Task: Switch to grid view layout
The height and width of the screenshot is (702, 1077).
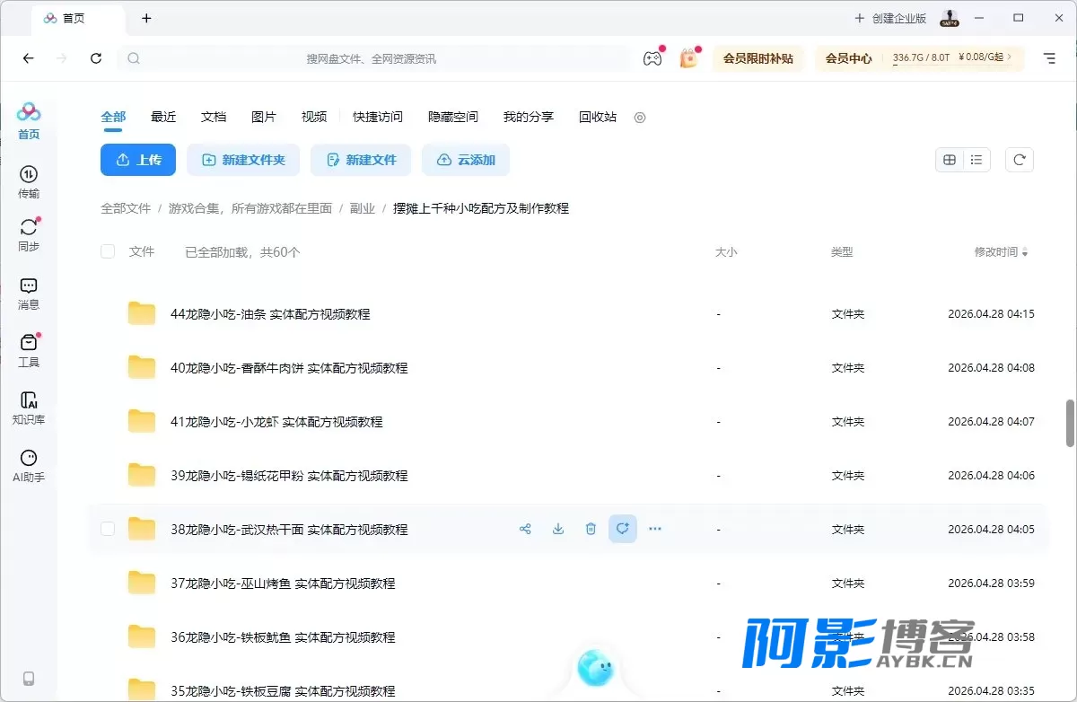Action: pos(950,160)
